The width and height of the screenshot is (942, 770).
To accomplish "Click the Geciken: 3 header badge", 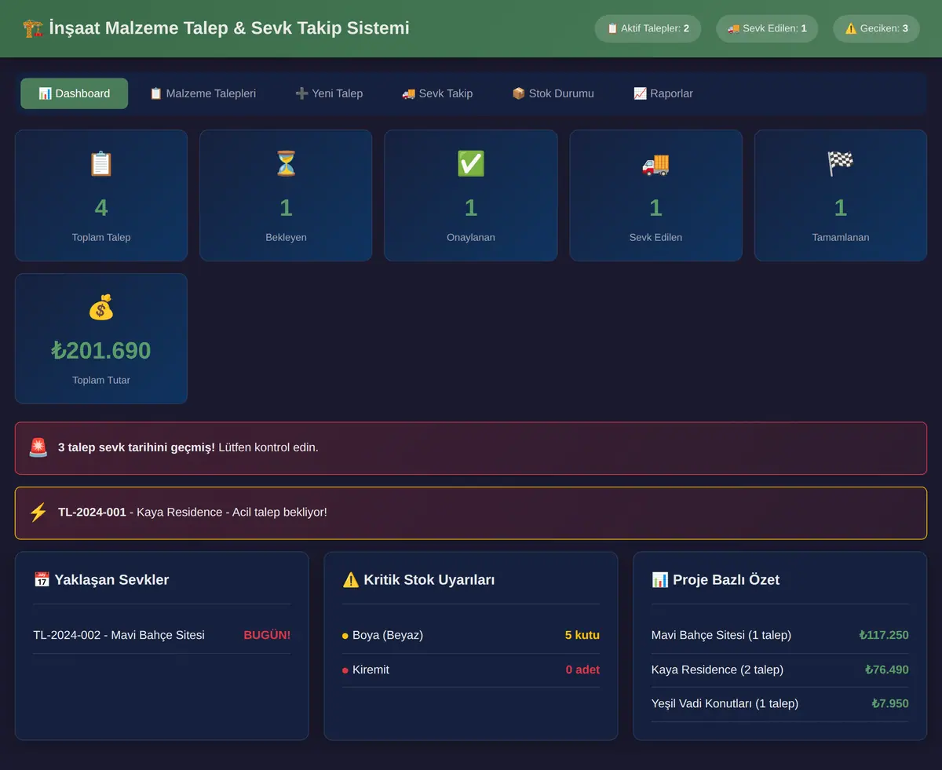I will click(x=876, y=28).
